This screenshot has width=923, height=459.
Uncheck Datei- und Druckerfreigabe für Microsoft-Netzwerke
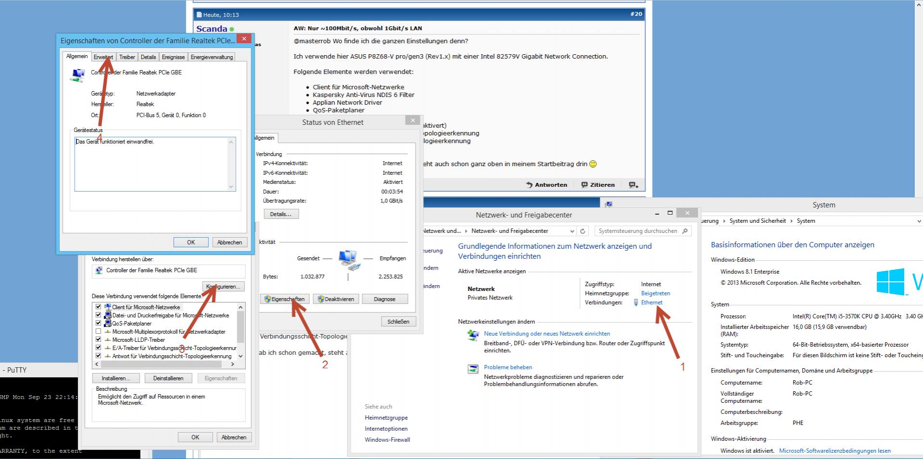99,315
